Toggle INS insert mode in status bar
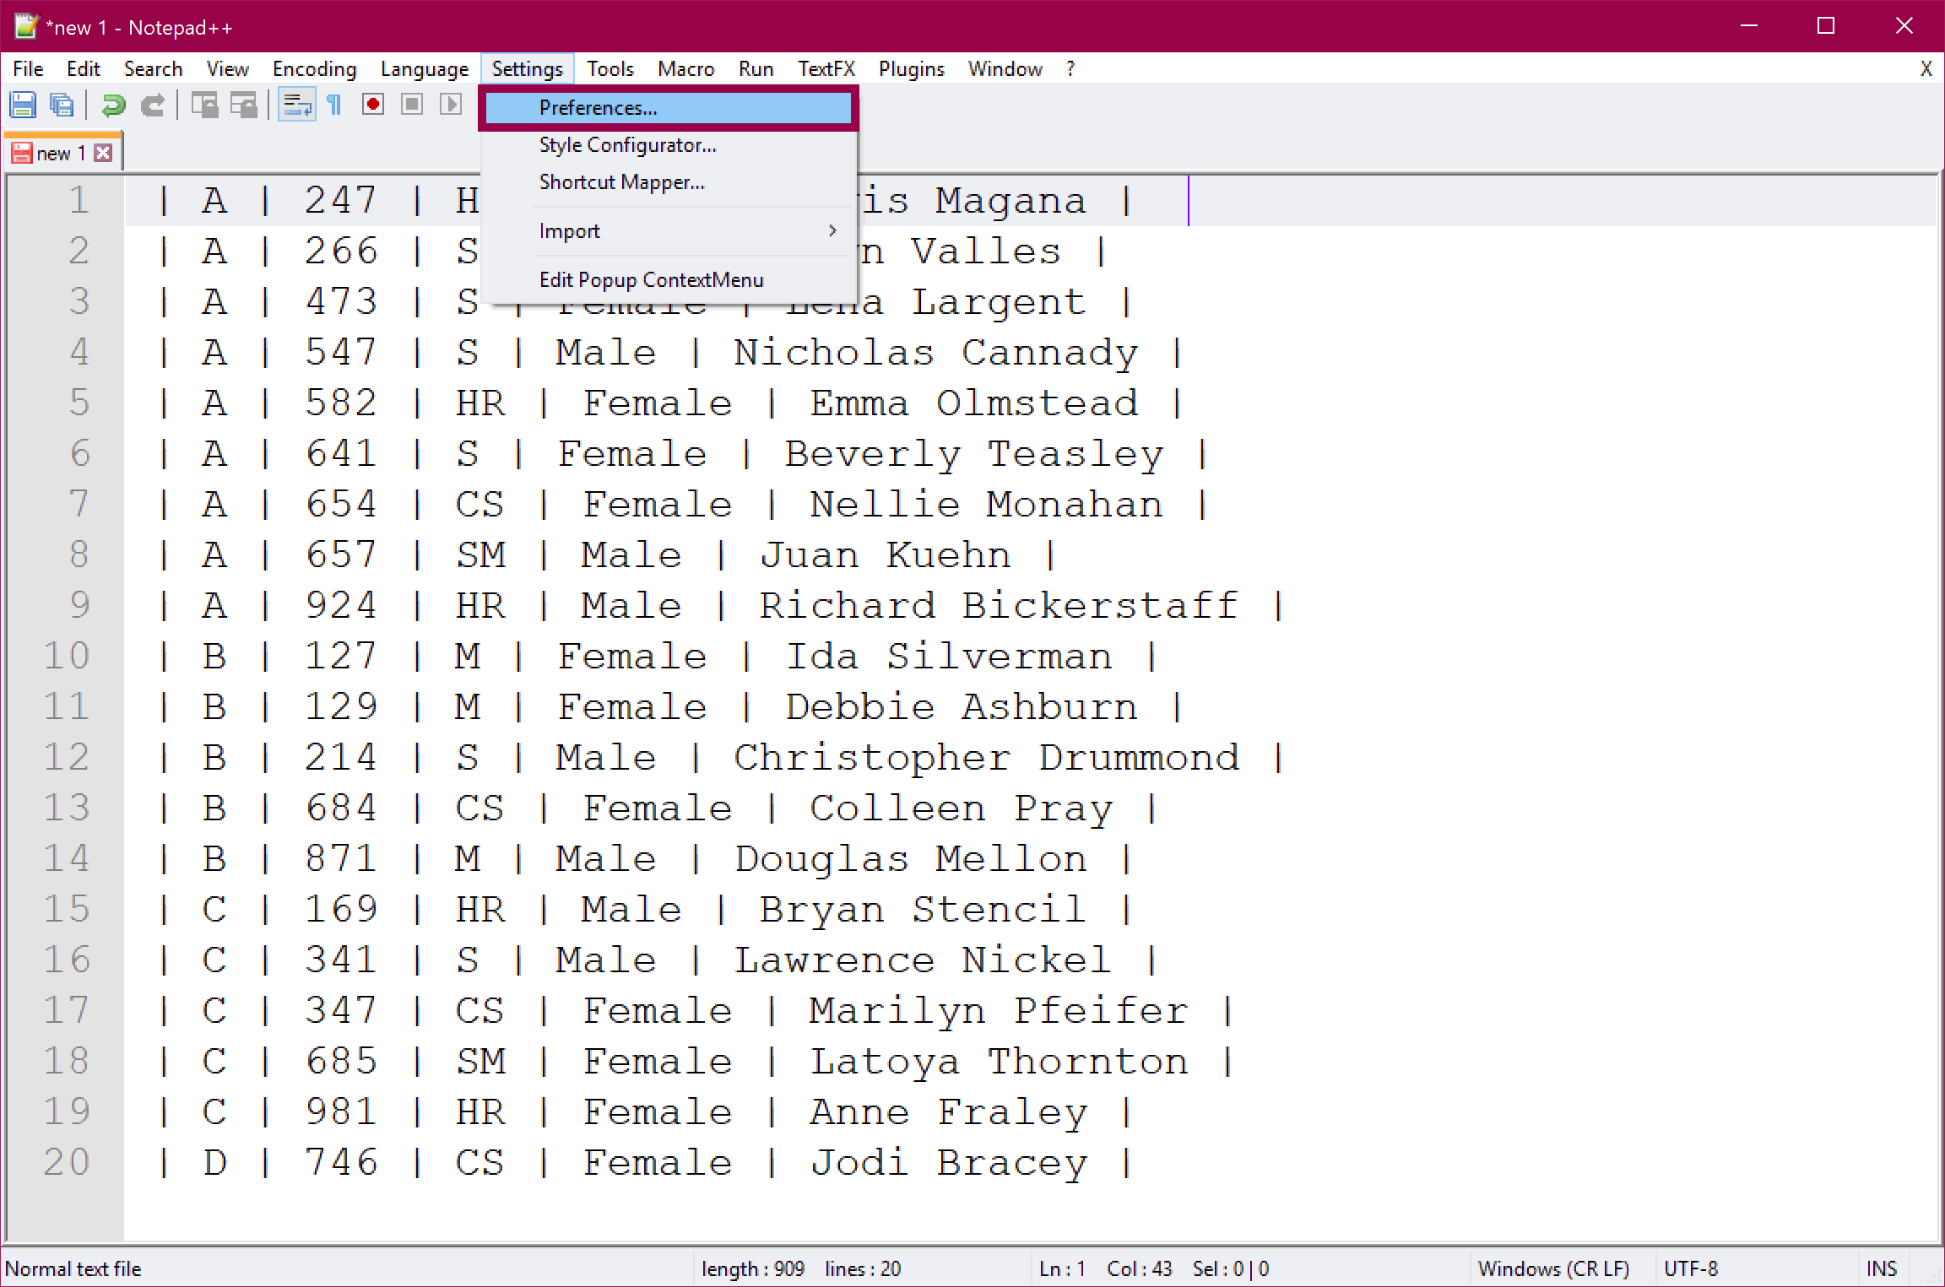Viewport: 1945px width, 1287px height. pyautogui.click(x=1881, y=1268)
